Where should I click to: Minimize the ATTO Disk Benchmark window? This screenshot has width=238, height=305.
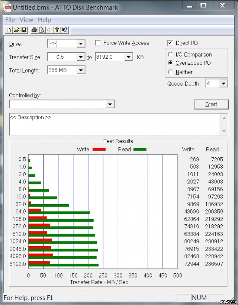pyautogui.click(x=190, y=6)
